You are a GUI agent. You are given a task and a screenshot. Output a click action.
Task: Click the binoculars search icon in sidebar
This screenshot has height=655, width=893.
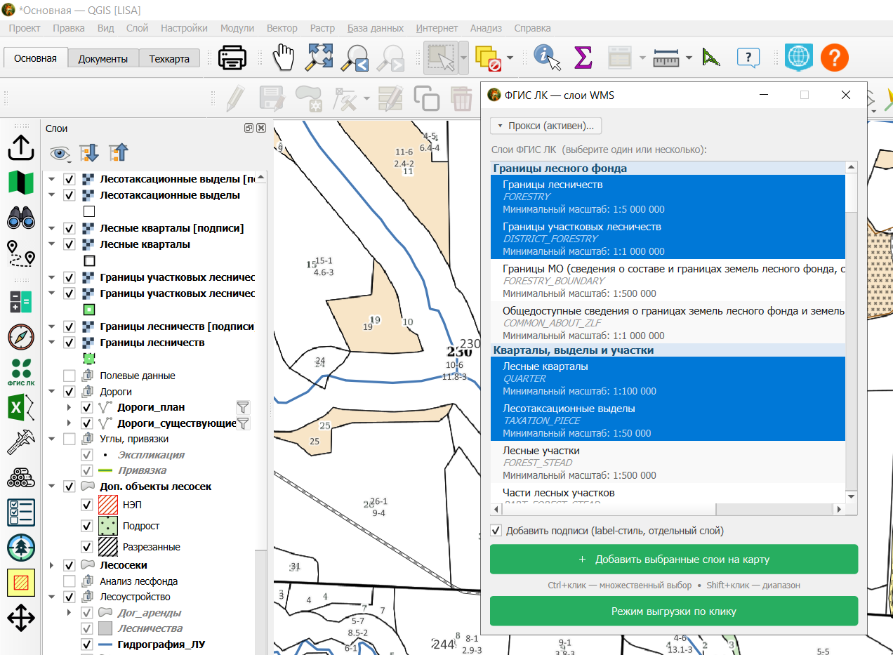tap(21, 219)
